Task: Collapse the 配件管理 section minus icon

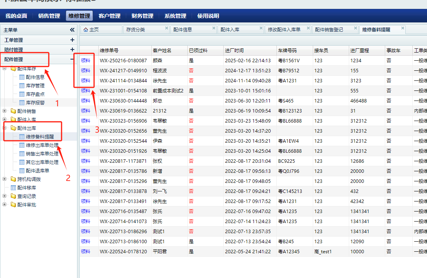Action: pos(72,59)
